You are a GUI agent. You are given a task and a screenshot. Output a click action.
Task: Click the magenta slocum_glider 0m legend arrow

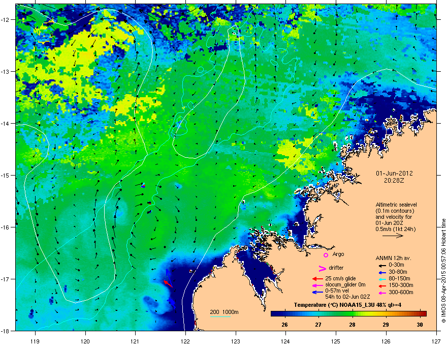(x=317, y=285)
